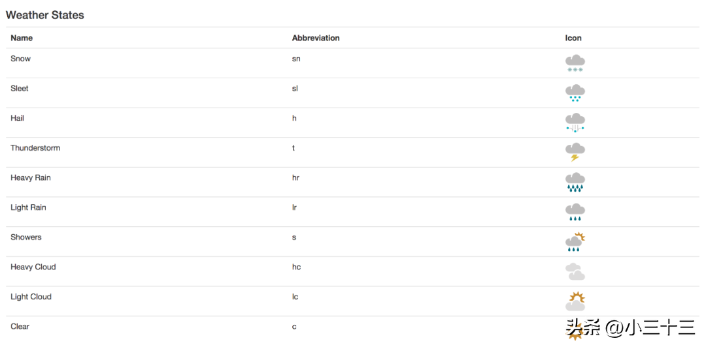Image resolution: width=706 pixels, height=347 pixels.
Task: Click the 'hr' abbreviation cell
Action: pyautogui.click(x=295, y=177)
